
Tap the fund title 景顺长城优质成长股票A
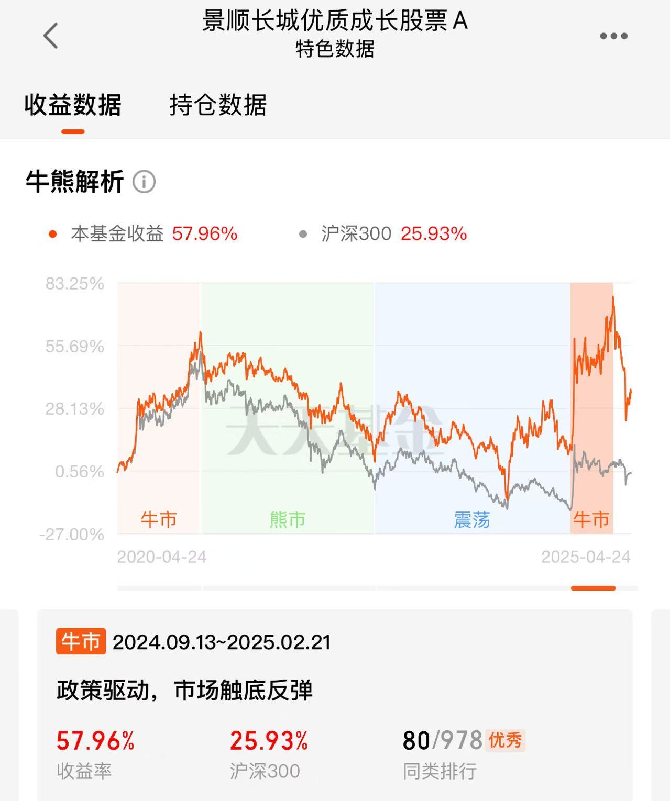[335, 21]
